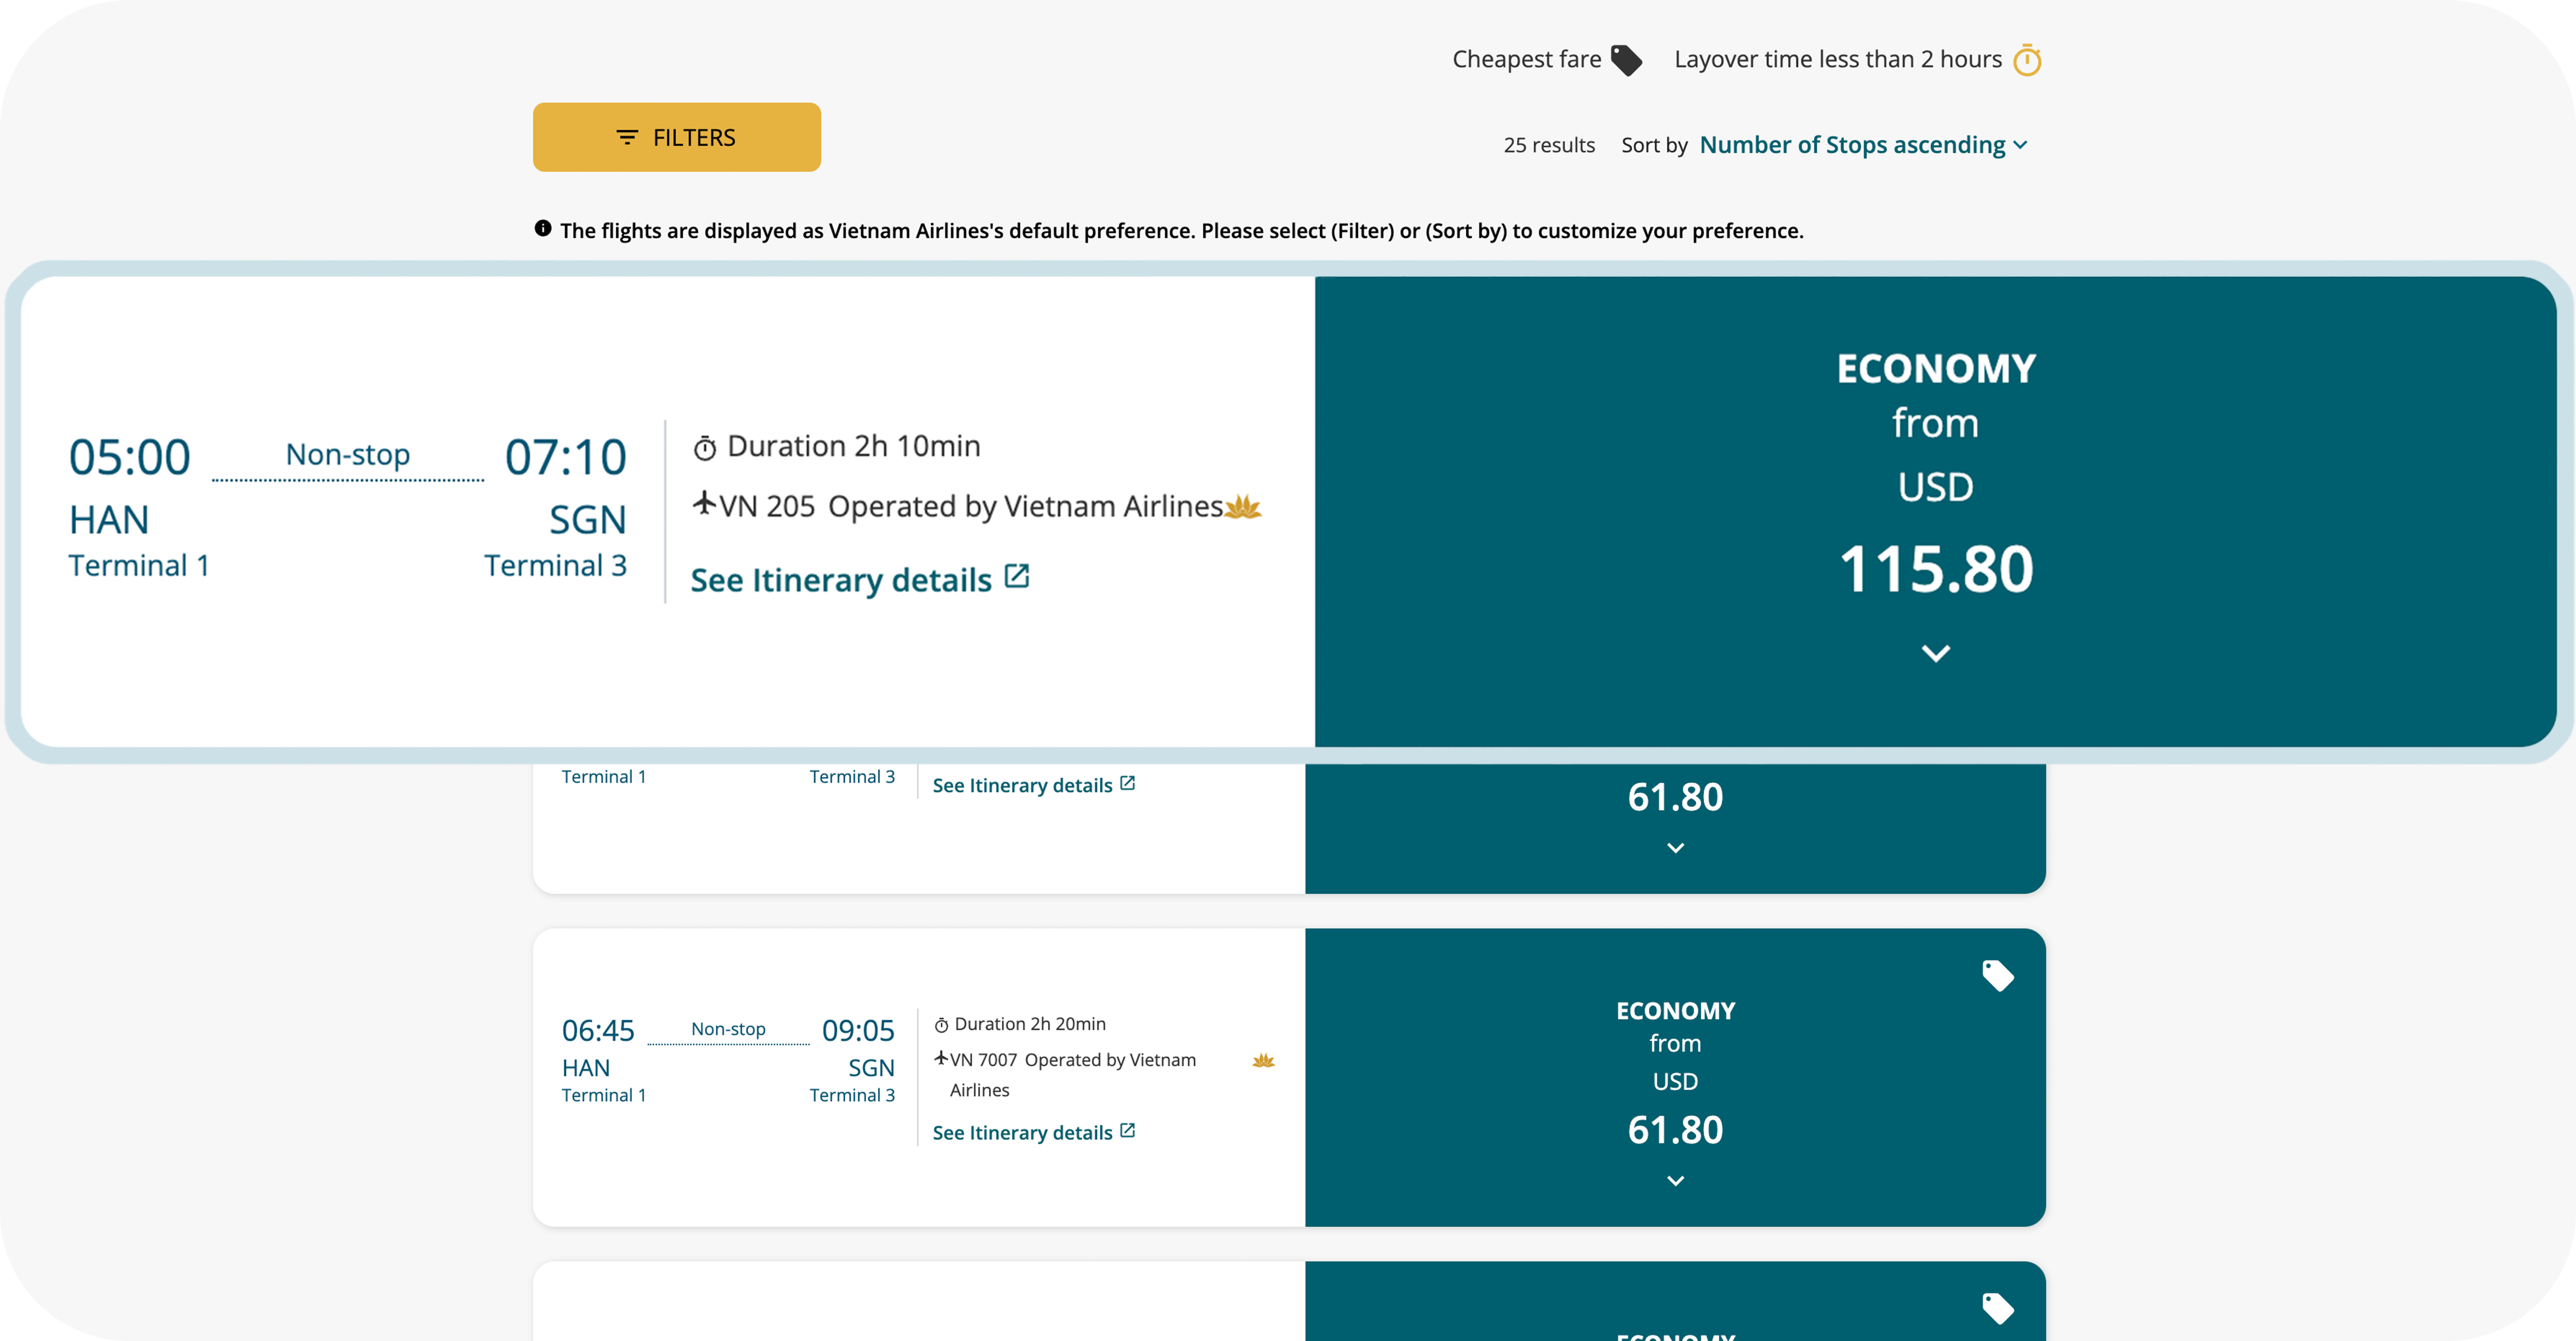Click the lotus logo next to VN 7007
Screen dimensions: 2576x1341
(1263, 1060)
